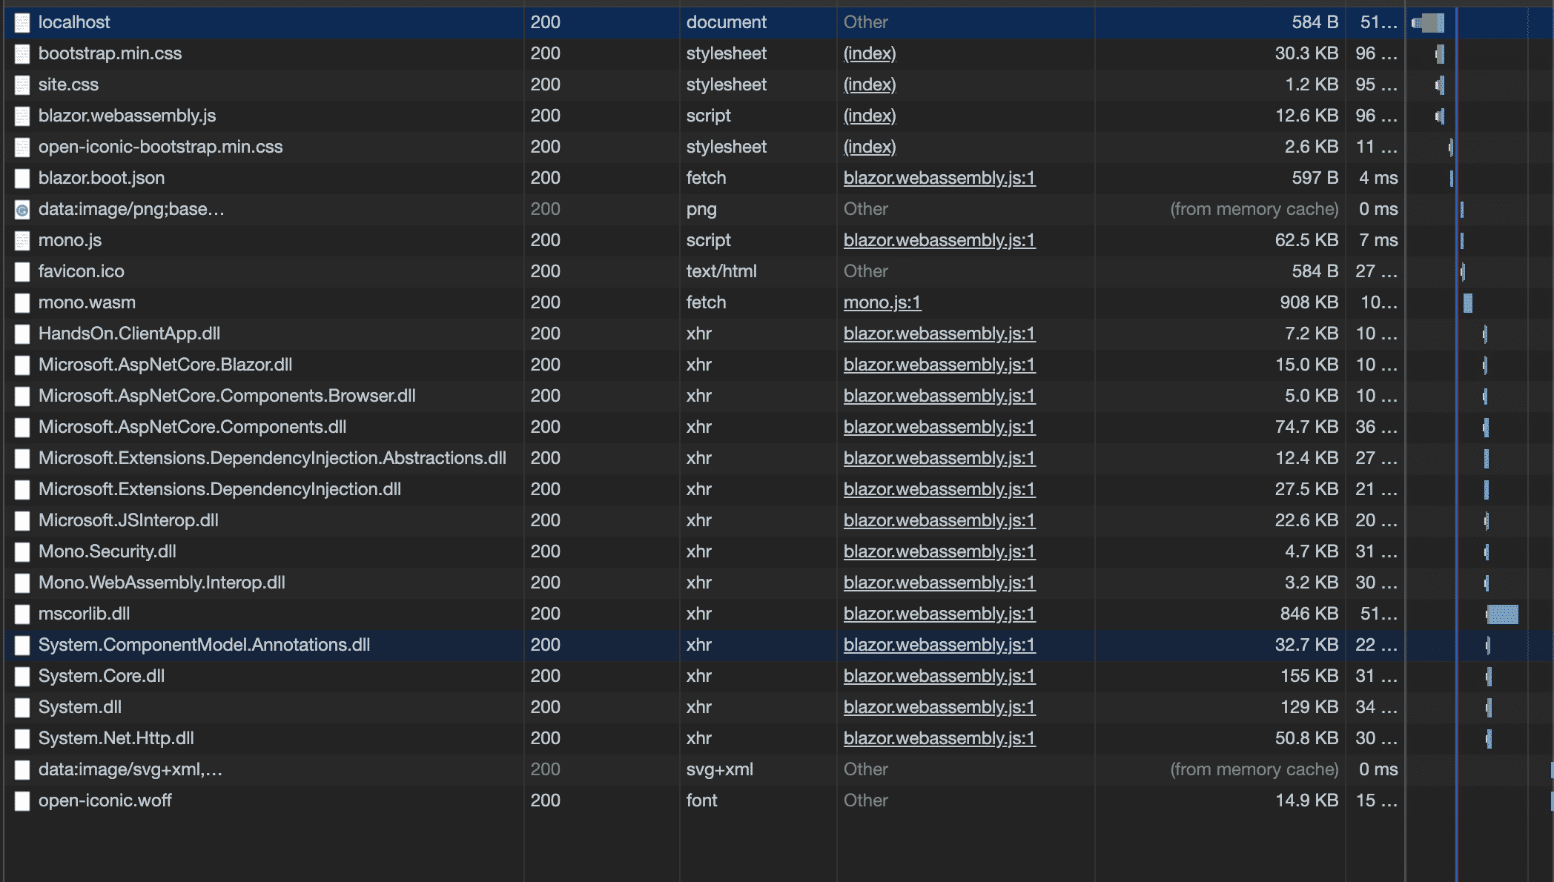Click the localhost document file icon
Viewport: 1554px width, 882px height.
point(22,22)
